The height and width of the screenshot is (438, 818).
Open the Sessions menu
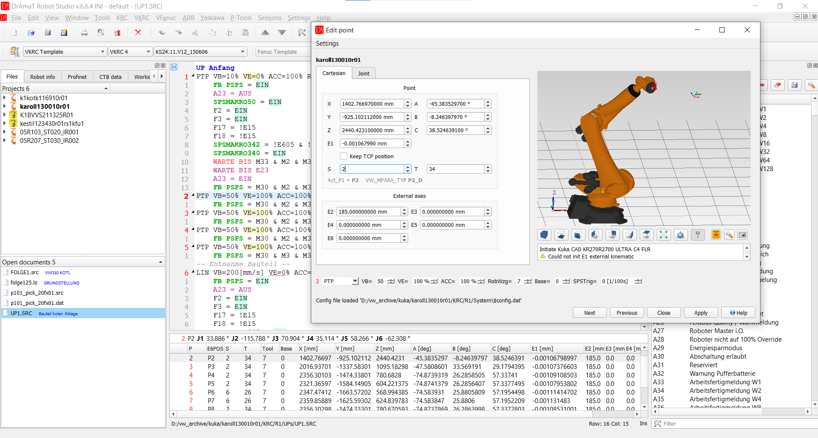[x=270, y=18]
